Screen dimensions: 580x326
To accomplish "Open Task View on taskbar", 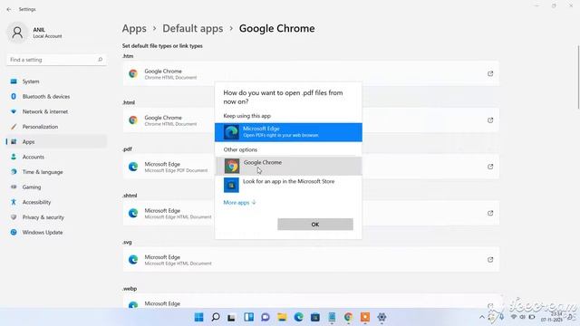I will click(x=232, y=317).
